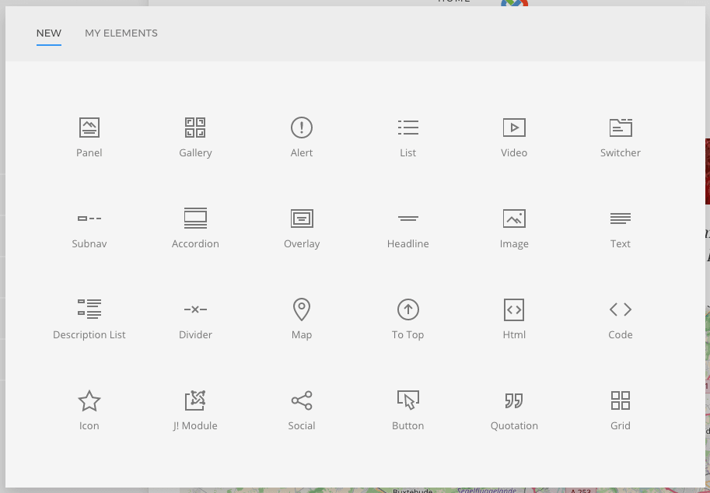
Task: Insert an Html element
Action: pos(514,309)
